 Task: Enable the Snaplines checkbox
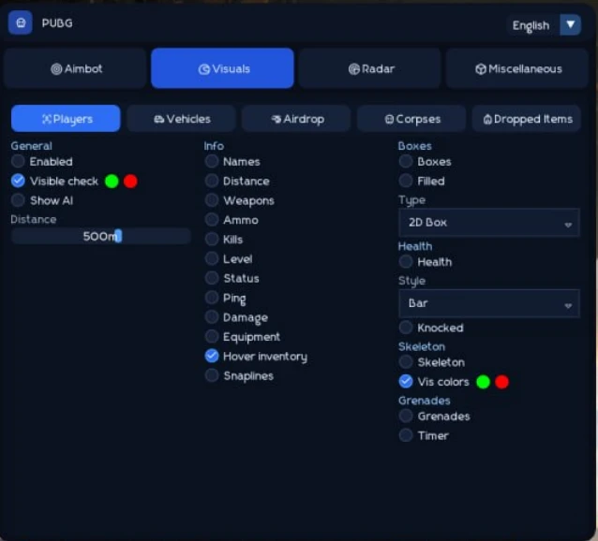click(212, 375)
